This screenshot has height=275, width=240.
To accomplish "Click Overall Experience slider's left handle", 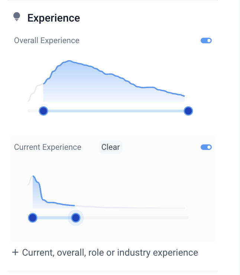I will tap(43, 111).
